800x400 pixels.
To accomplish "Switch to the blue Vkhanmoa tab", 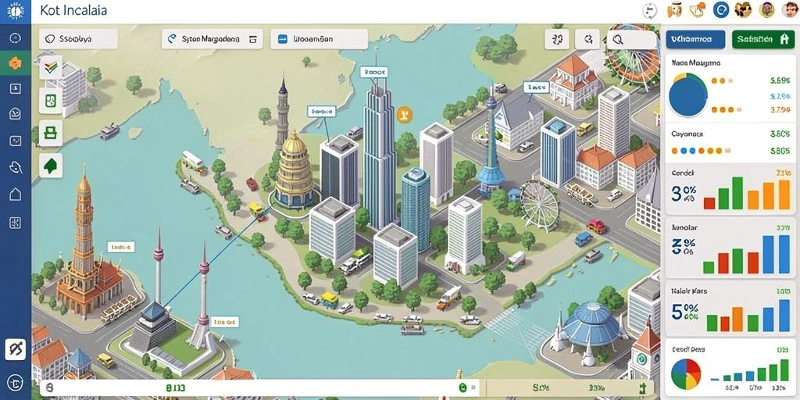I will pyautogui.click(x=695, y=39).
